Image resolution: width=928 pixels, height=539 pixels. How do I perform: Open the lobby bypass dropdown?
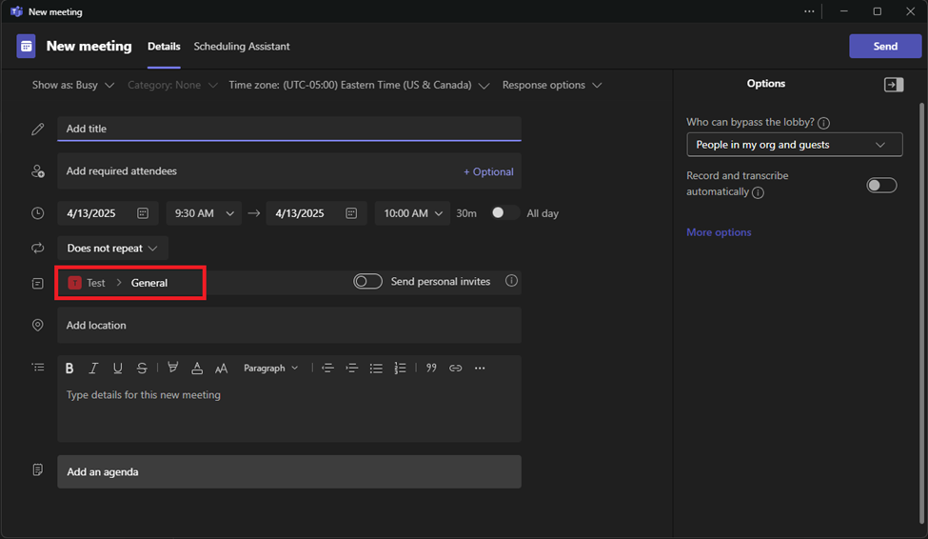coord(794,145)
